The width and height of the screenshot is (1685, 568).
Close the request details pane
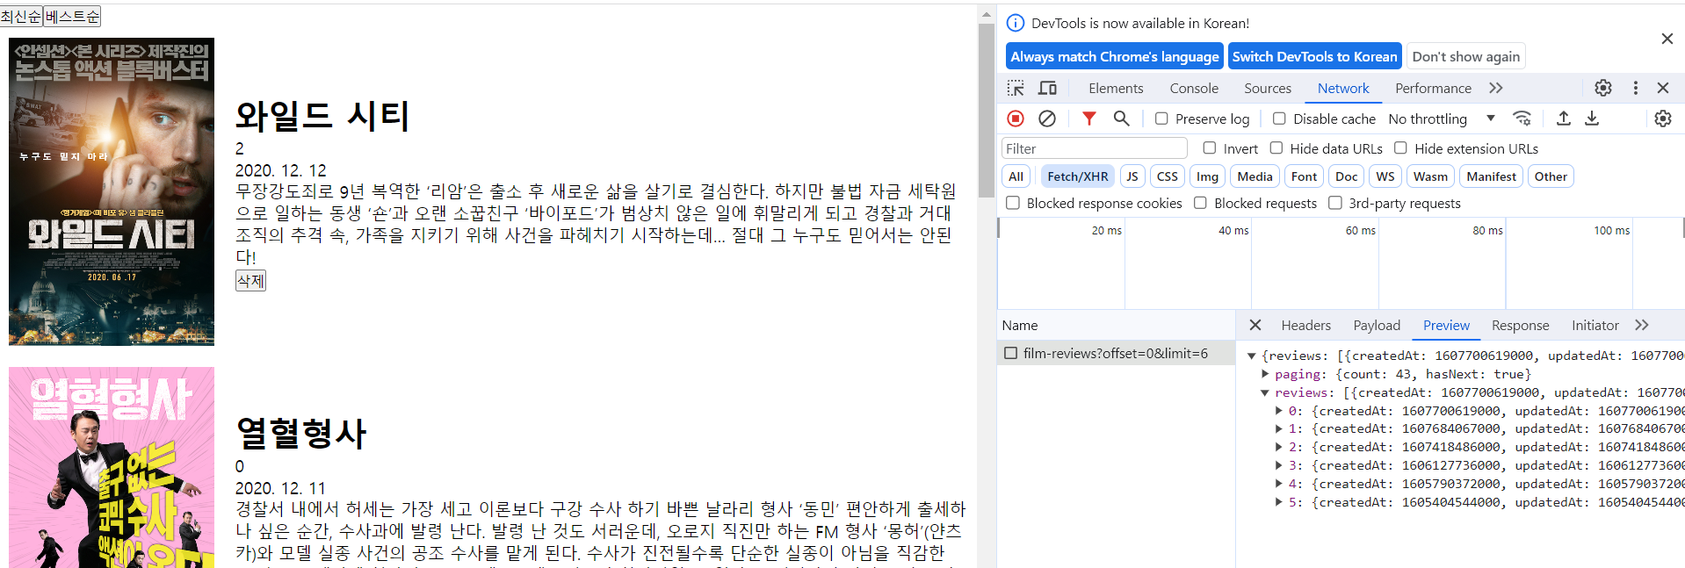[1255, 325]
